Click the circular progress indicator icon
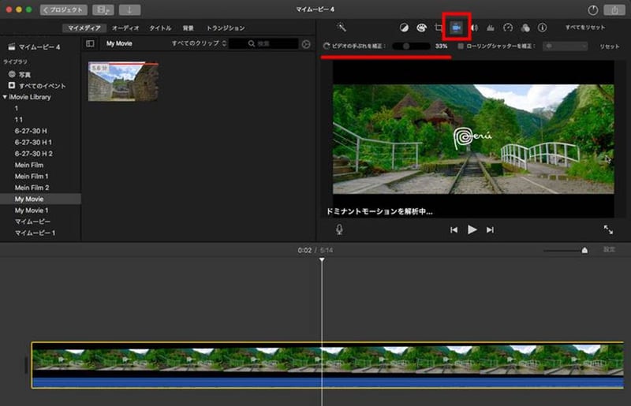The height and width of the screenshot is (406, 631). click(593, 10)
